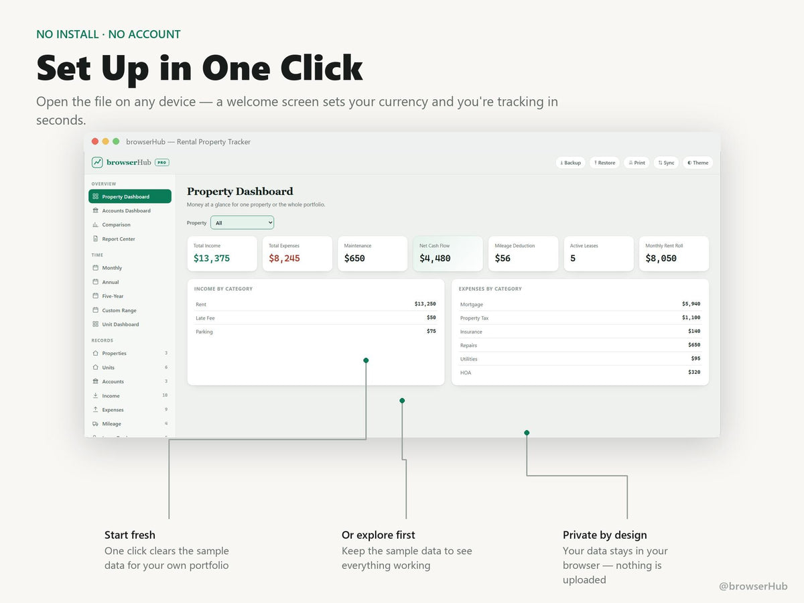Select the Total Expenses card showing $8,245
Viewport: 804px width, 603px height.
(297, 253)
